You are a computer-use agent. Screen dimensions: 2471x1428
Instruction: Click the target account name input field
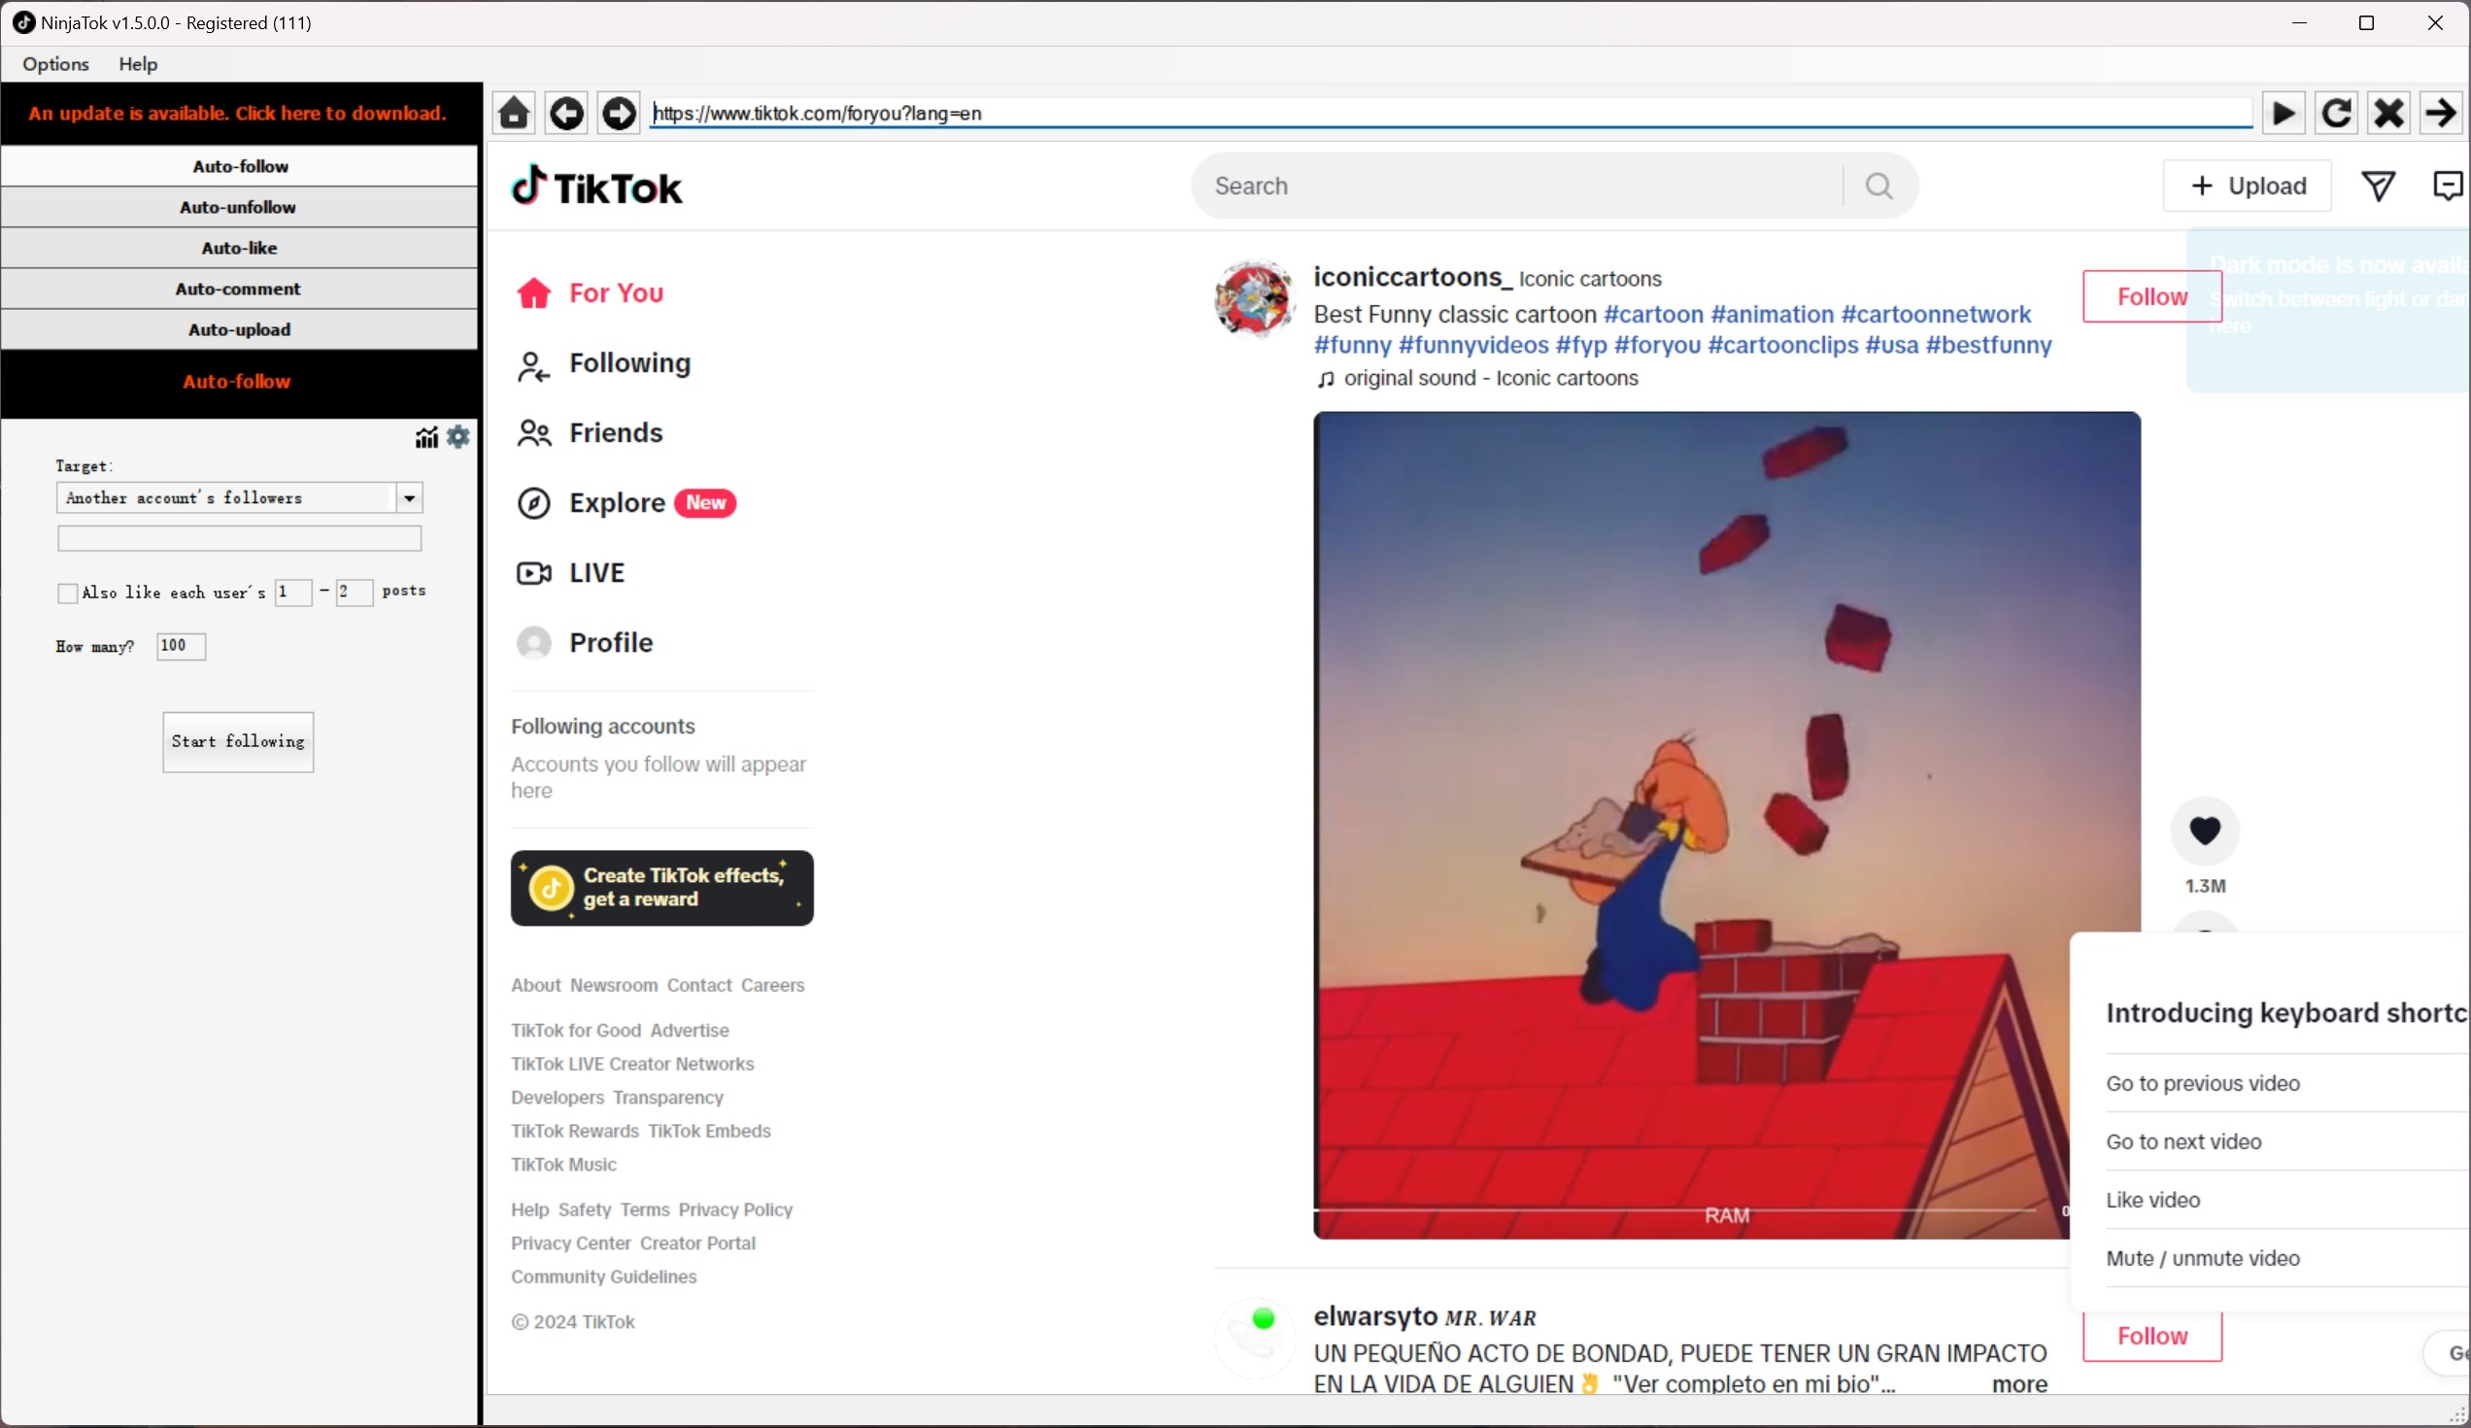[x=239, y=538]
